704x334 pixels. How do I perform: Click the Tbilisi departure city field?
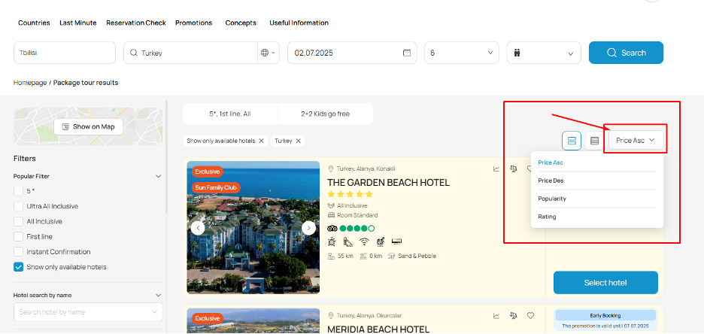(65, 53)
